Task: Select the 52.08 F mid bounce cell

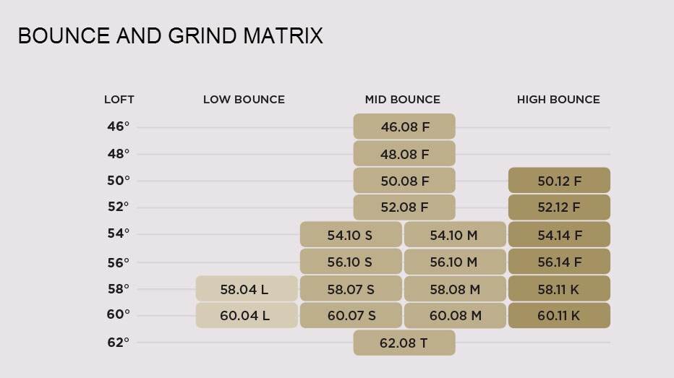Action: pyautogui.click(x=404, y=207)
